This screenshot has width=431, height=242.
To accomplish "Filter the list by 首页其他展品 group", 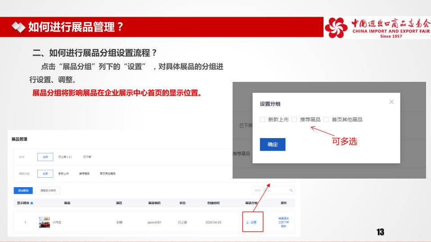I will [108, 174].
